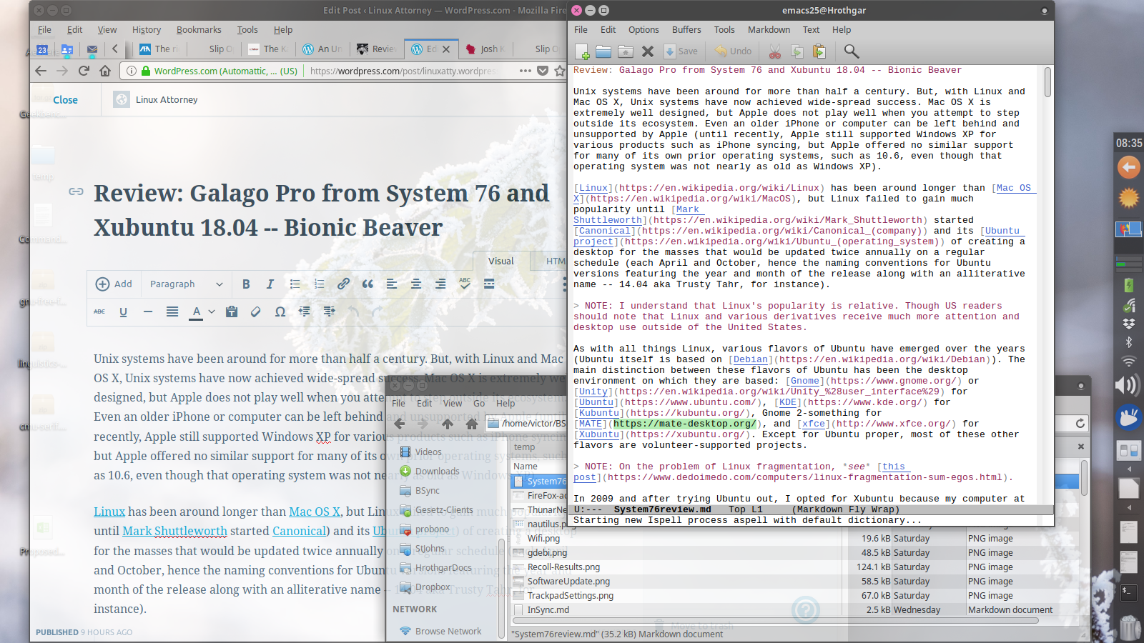Click insert link icon in WordPress editor
1144x643 pixels.
click(343, 284)
